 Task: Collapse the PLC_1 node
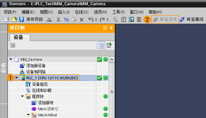pyautogui.click(x=17, y=78)
